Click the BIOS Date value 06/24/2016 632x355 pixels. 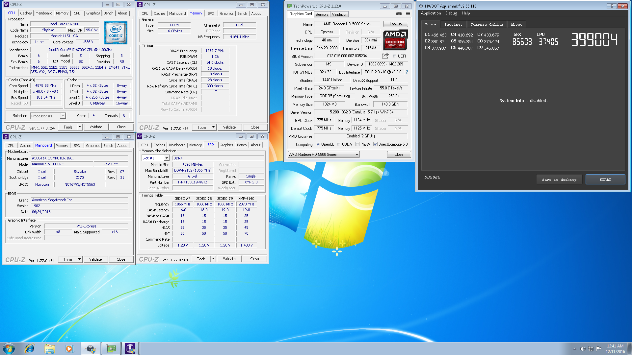[x=79, y=212]
